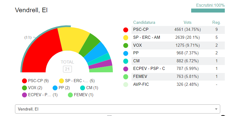Toggle the VOX (2) legend entry
Screen dimensions: 245x116
point(32,88)
